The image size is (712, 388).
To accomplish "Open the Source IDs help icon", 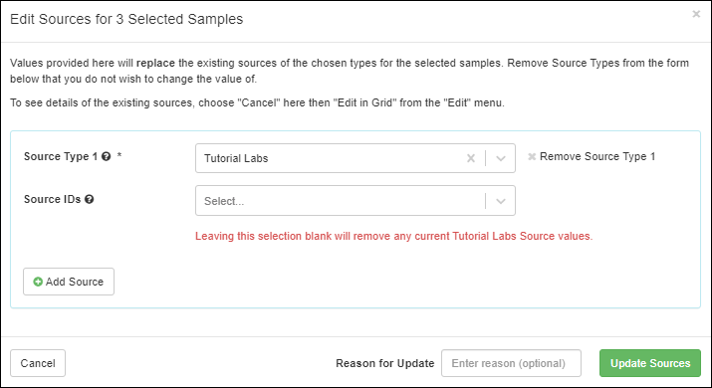I will 90,199.
